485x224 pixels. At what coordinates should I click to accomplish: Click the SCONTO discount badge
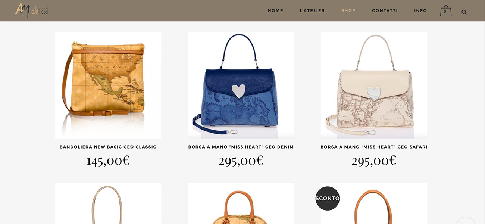(x=328, y=198)
